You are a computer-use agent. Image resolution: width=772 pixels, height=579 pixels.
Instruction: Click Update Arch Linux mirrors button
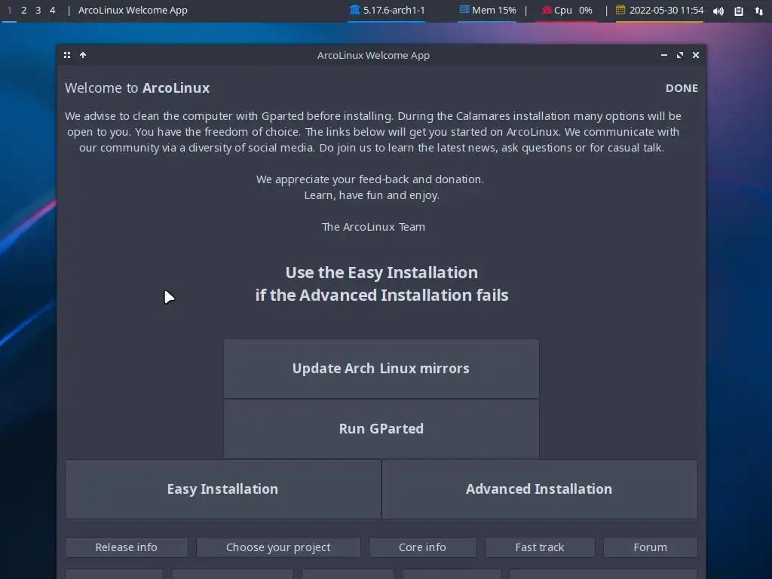coord(381,369)
